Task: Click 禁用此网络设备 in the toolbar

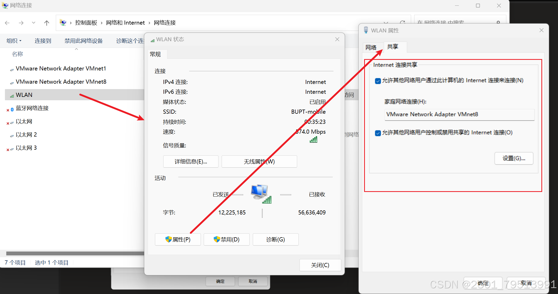Action: pos(84,41)
